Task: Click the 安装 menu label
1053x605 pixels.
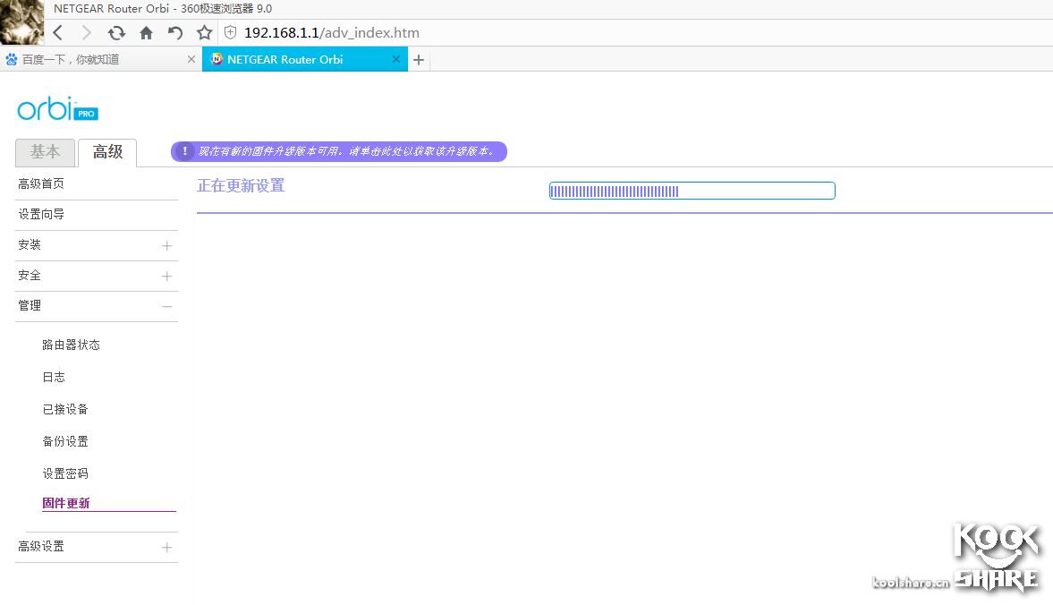Action: point(30,245)
